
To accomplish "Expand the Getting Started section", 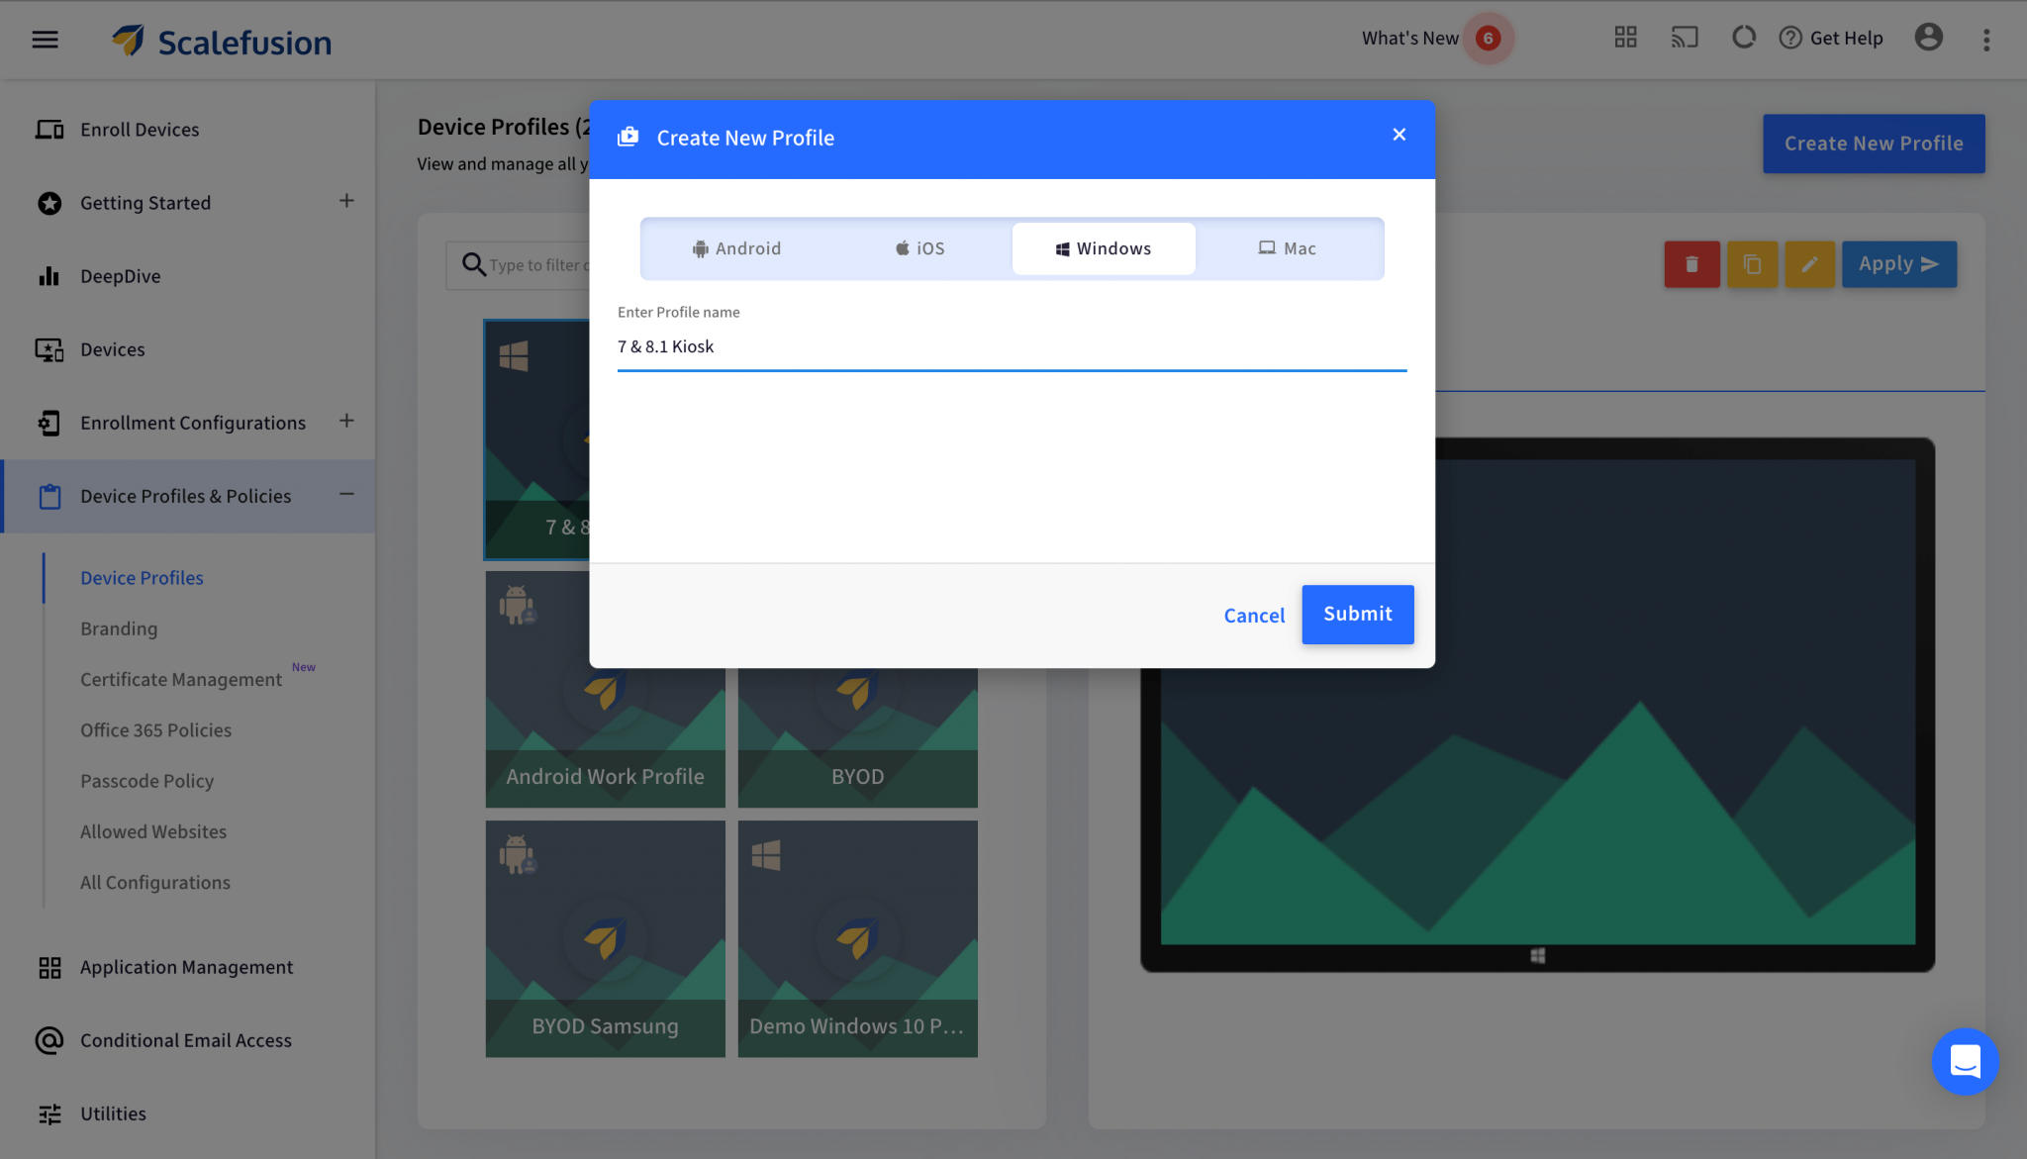I will pyautogui.click(x=346, y=201).
